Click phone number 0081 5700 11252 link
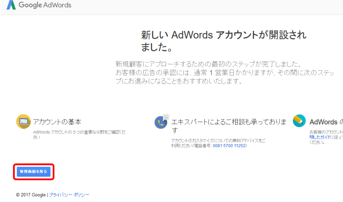 (x=229, y=146)
